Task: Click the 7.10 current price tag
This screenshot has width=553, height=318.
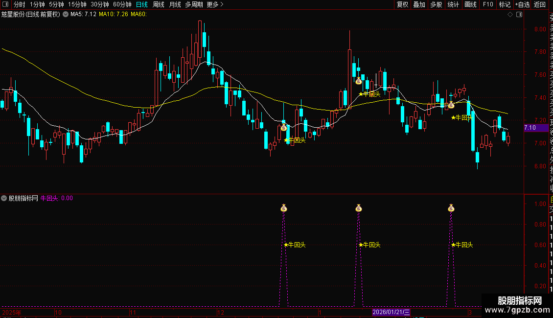Action: [536, 128]
